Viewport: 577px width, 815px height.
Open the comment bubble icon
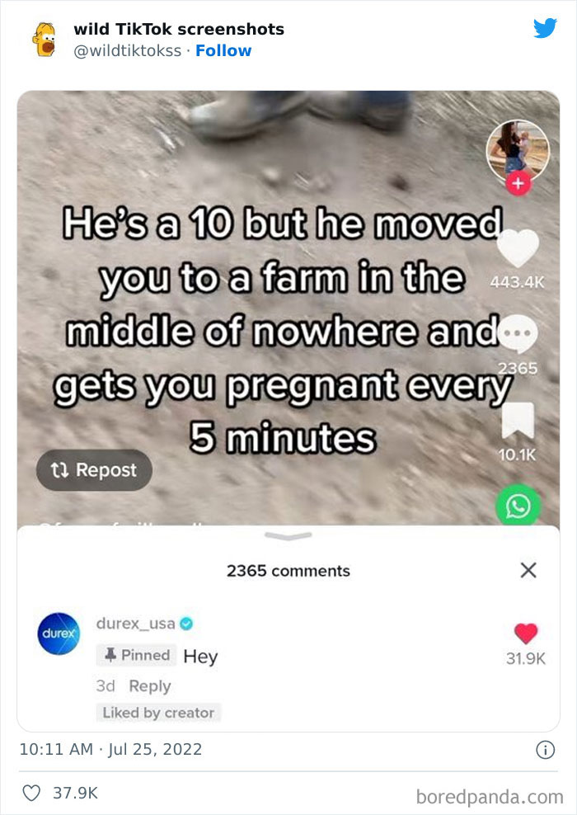tap(518, 334)
